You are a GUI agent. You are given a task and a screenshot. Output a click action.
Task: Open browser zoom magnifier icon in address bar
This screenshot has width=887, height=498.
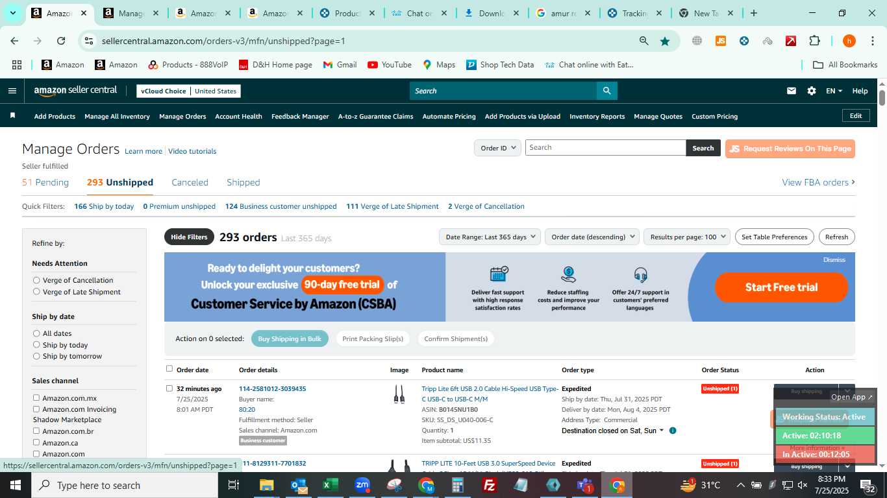pyautogui.click(x=643, y=41)
